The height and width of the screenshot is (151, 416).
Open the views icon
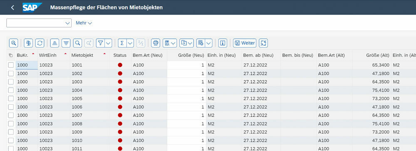(x=167, y=43)
